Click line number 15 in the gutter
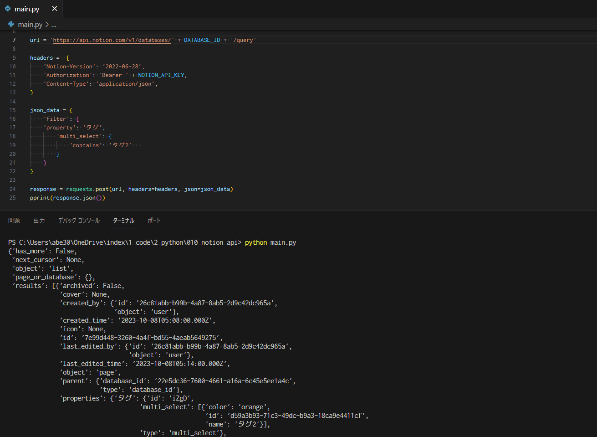The width and height of the screenshot is (597, 437). 12,110
